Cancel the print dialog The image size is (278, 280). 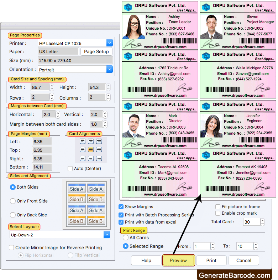pyautogui.click(x=243, y=261)
